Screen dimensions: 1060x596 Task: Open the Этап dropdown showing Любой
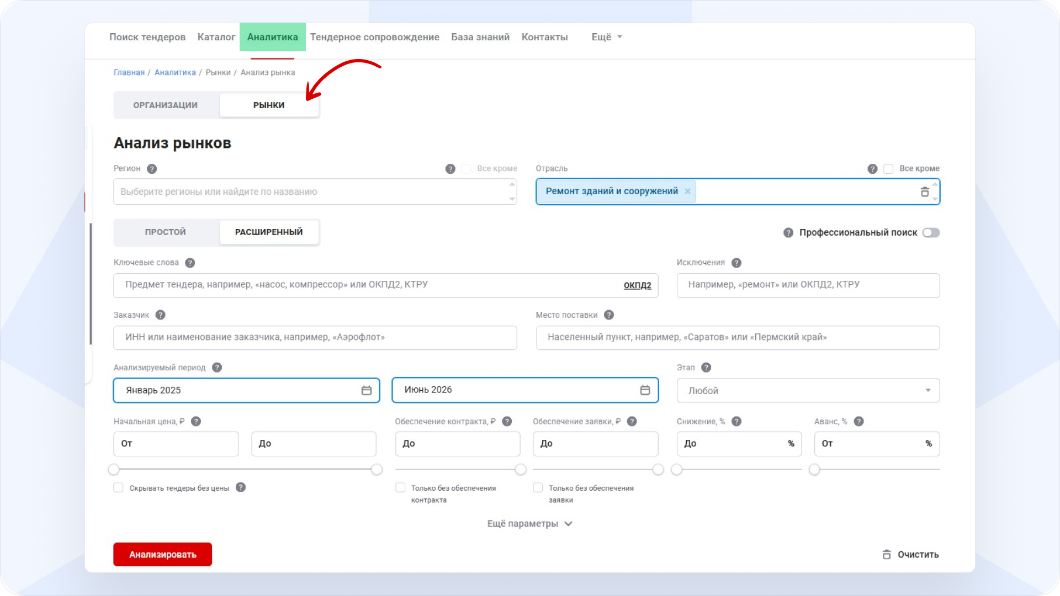coord(808,391)
